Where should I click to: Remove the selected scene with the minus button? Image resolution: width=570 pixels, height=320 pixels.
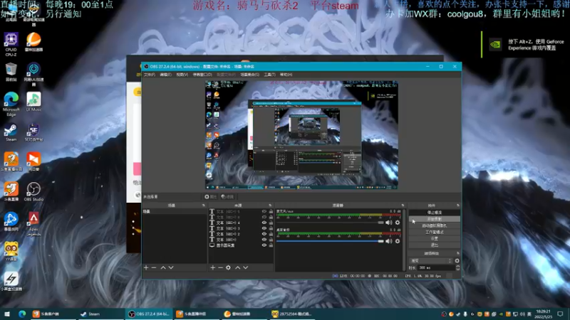(x=154, y=267)
